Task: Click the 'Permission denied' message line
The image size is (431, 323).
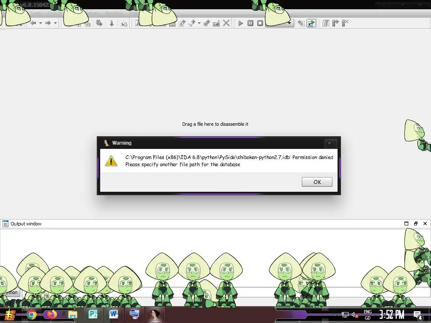Action: coord(229,157)
